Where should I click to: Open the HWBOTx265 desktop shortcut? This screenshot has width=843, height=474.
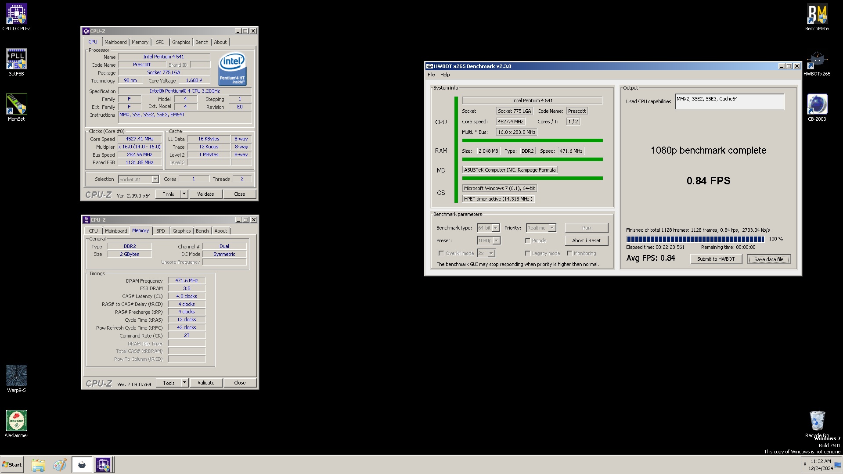click(817, 63)
